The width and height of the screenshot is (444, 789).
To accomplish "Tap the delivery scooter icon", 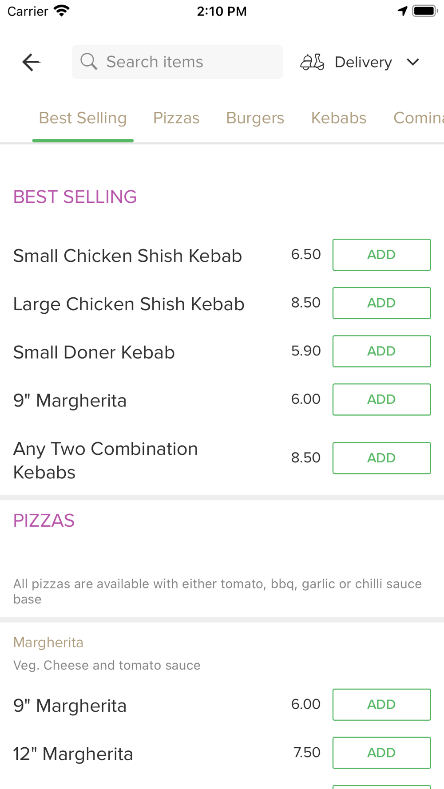I will (312, 62).
